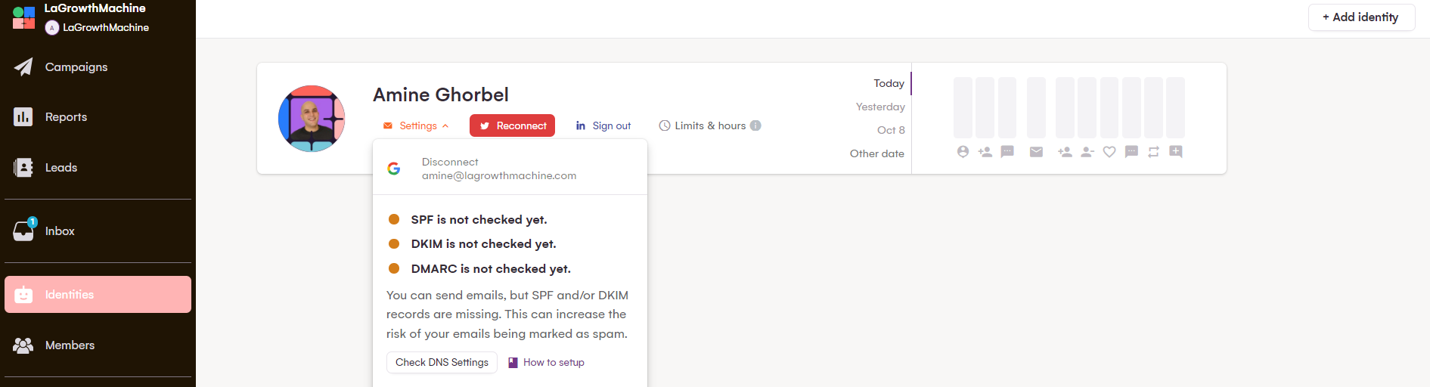
Task: Click the info icon beside Limits & hours
Action: [755, 125]
